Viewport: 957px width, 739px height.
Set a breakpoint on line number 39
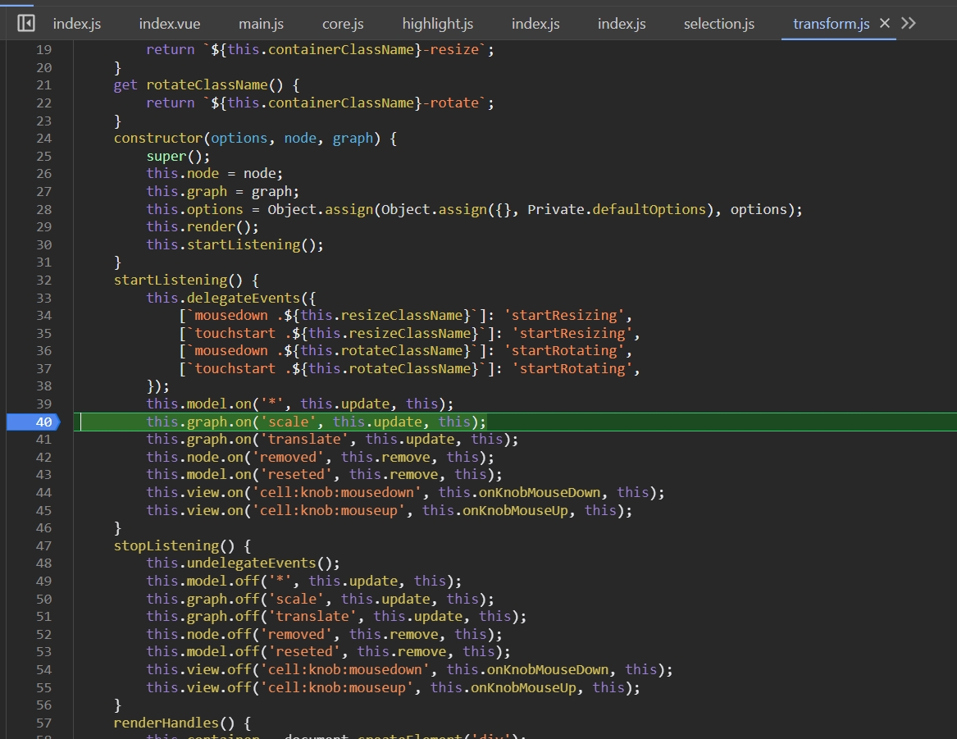43,404
